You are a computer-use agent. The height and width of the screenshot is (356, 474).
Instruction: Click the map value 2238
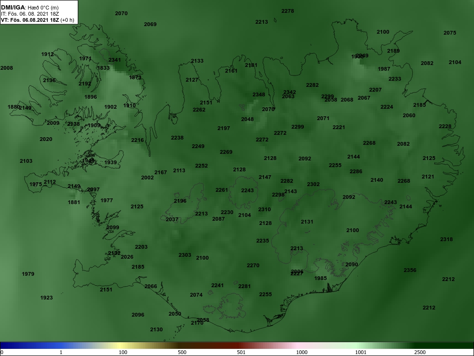(x=177, y=138)
